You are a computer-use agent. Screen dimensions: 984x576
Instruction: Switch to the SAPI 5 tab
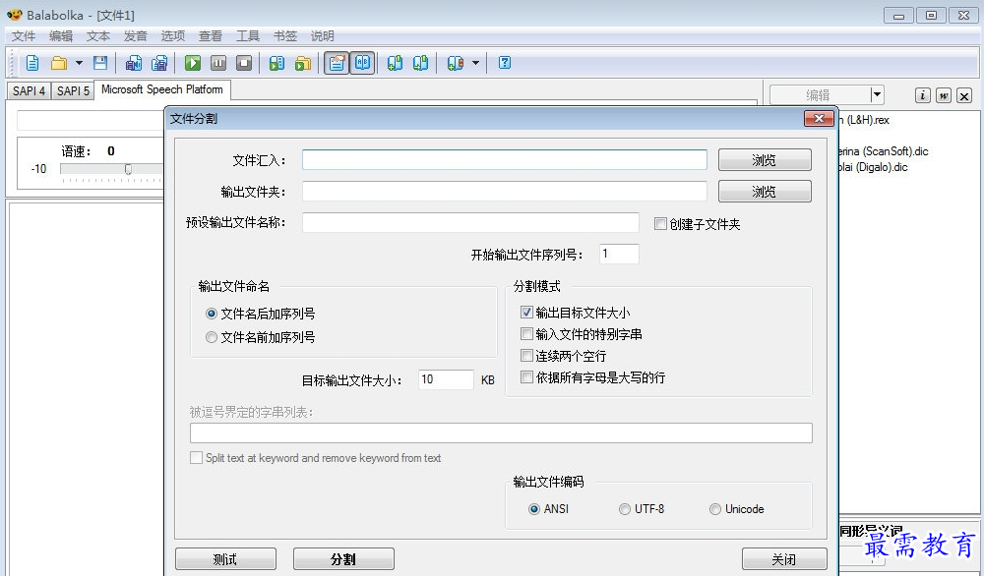tap(73, 90)
